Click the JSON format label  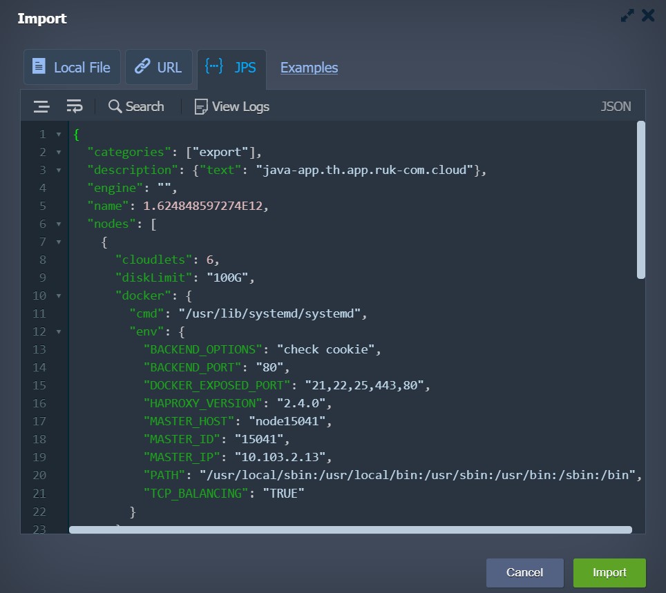click(x=616, y=106)
